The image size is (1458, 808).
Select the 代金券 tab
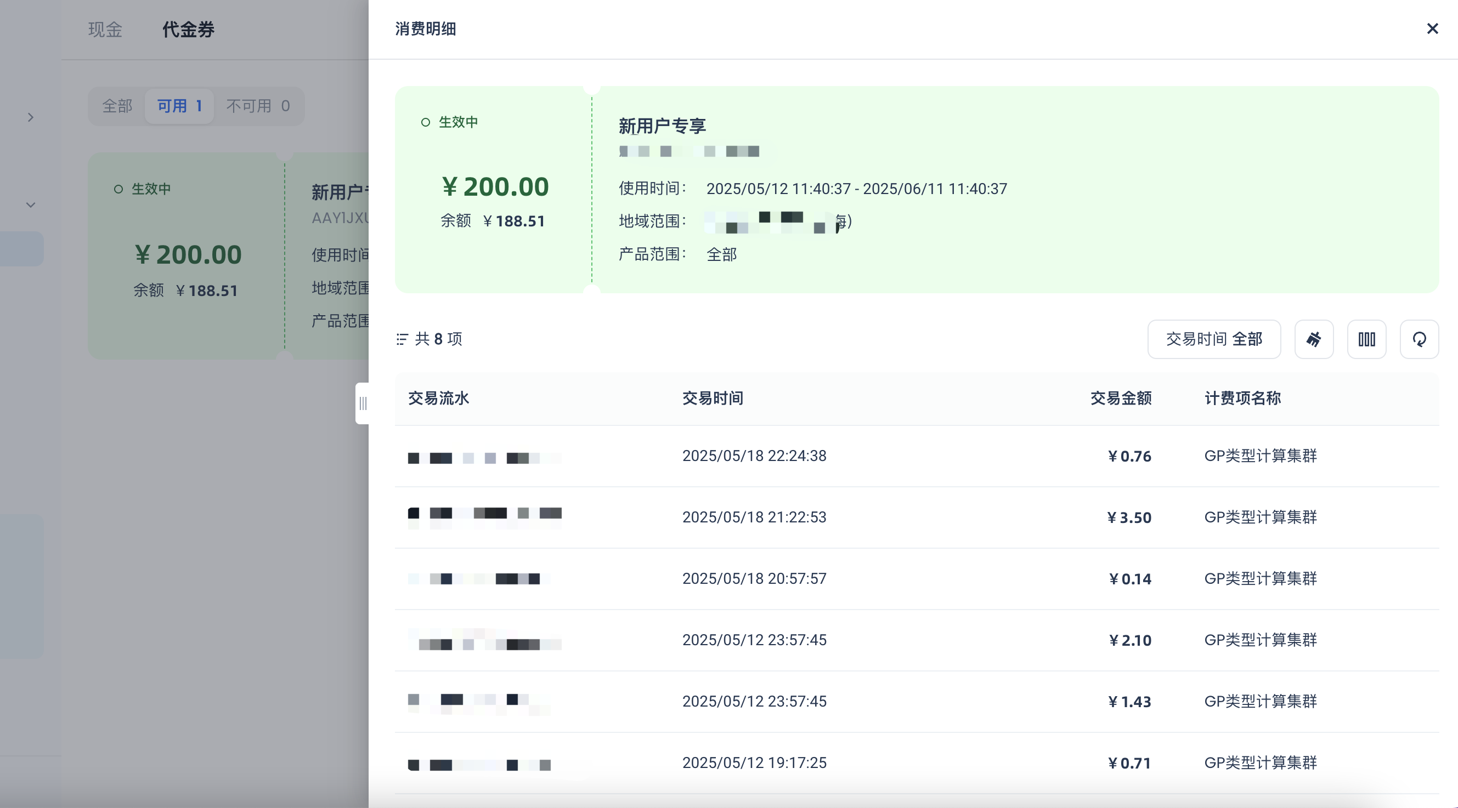point(188,30)
